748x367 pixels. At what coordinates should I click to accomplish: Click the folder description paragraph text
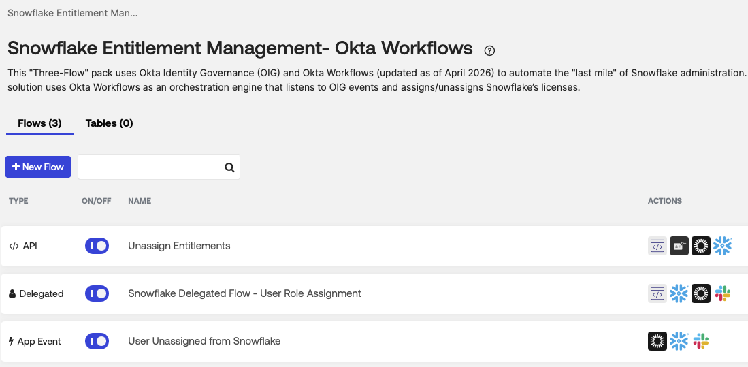pyautogui.click(x=377, y=80)
